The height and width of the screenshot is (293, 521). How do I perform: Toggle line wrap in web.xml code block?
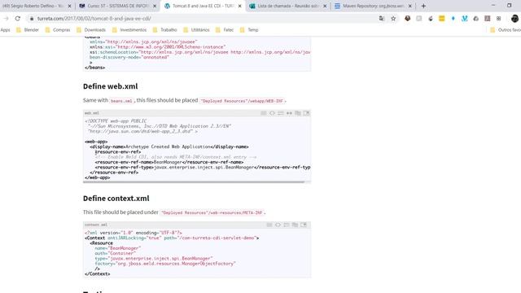[x=281, y=113]
